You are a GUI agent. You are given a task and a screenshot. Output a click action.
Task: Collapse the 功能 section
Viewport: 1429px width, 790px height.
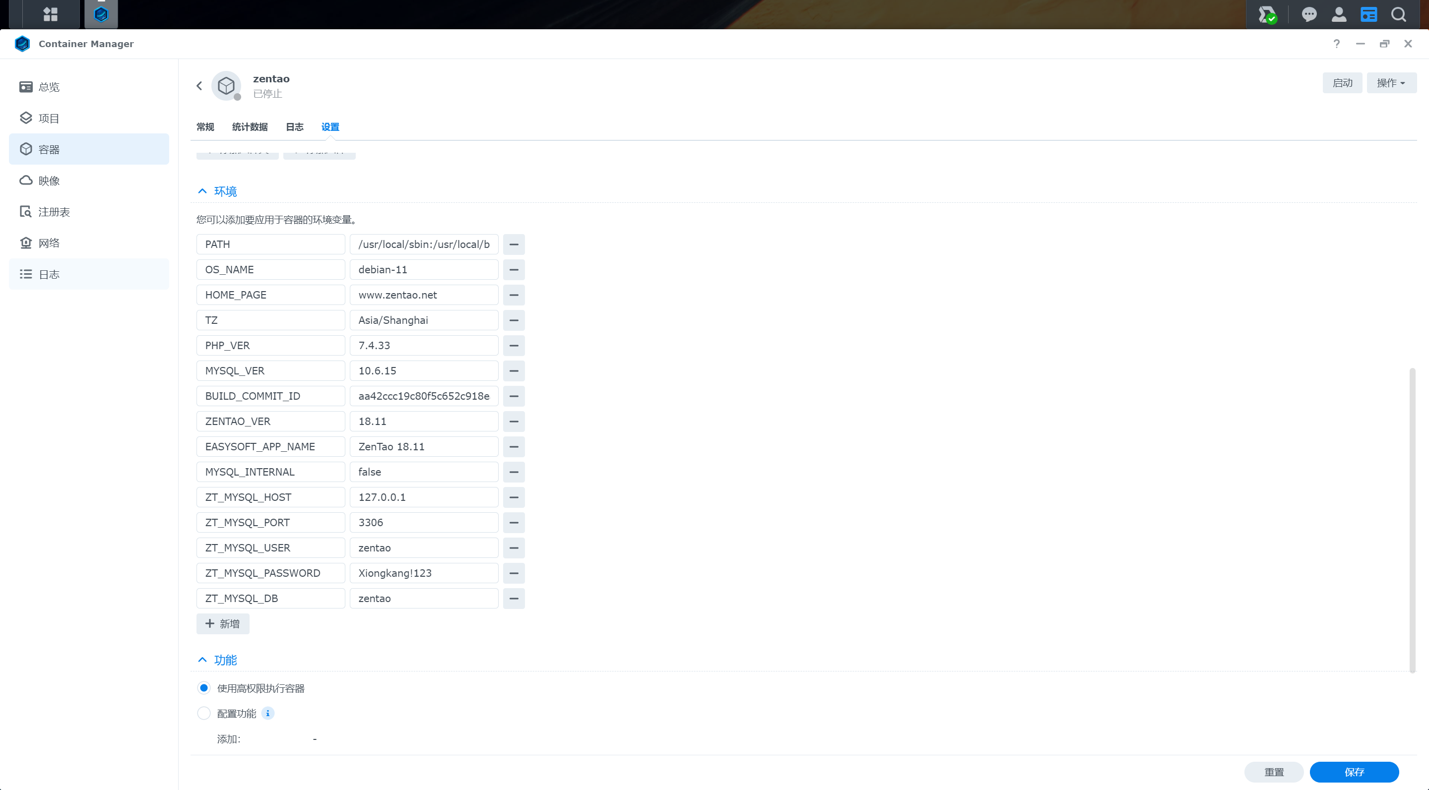point(202,660)
